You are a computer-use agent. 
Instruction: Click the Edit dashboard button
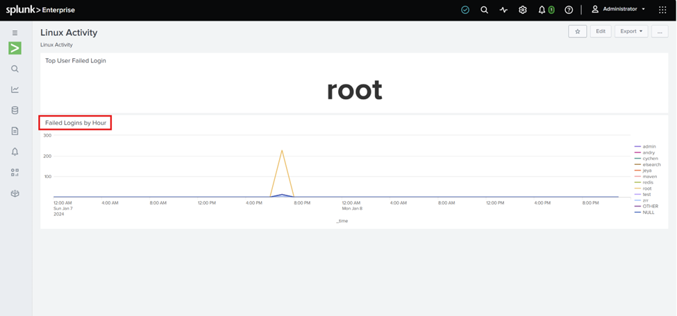(601, 31)
